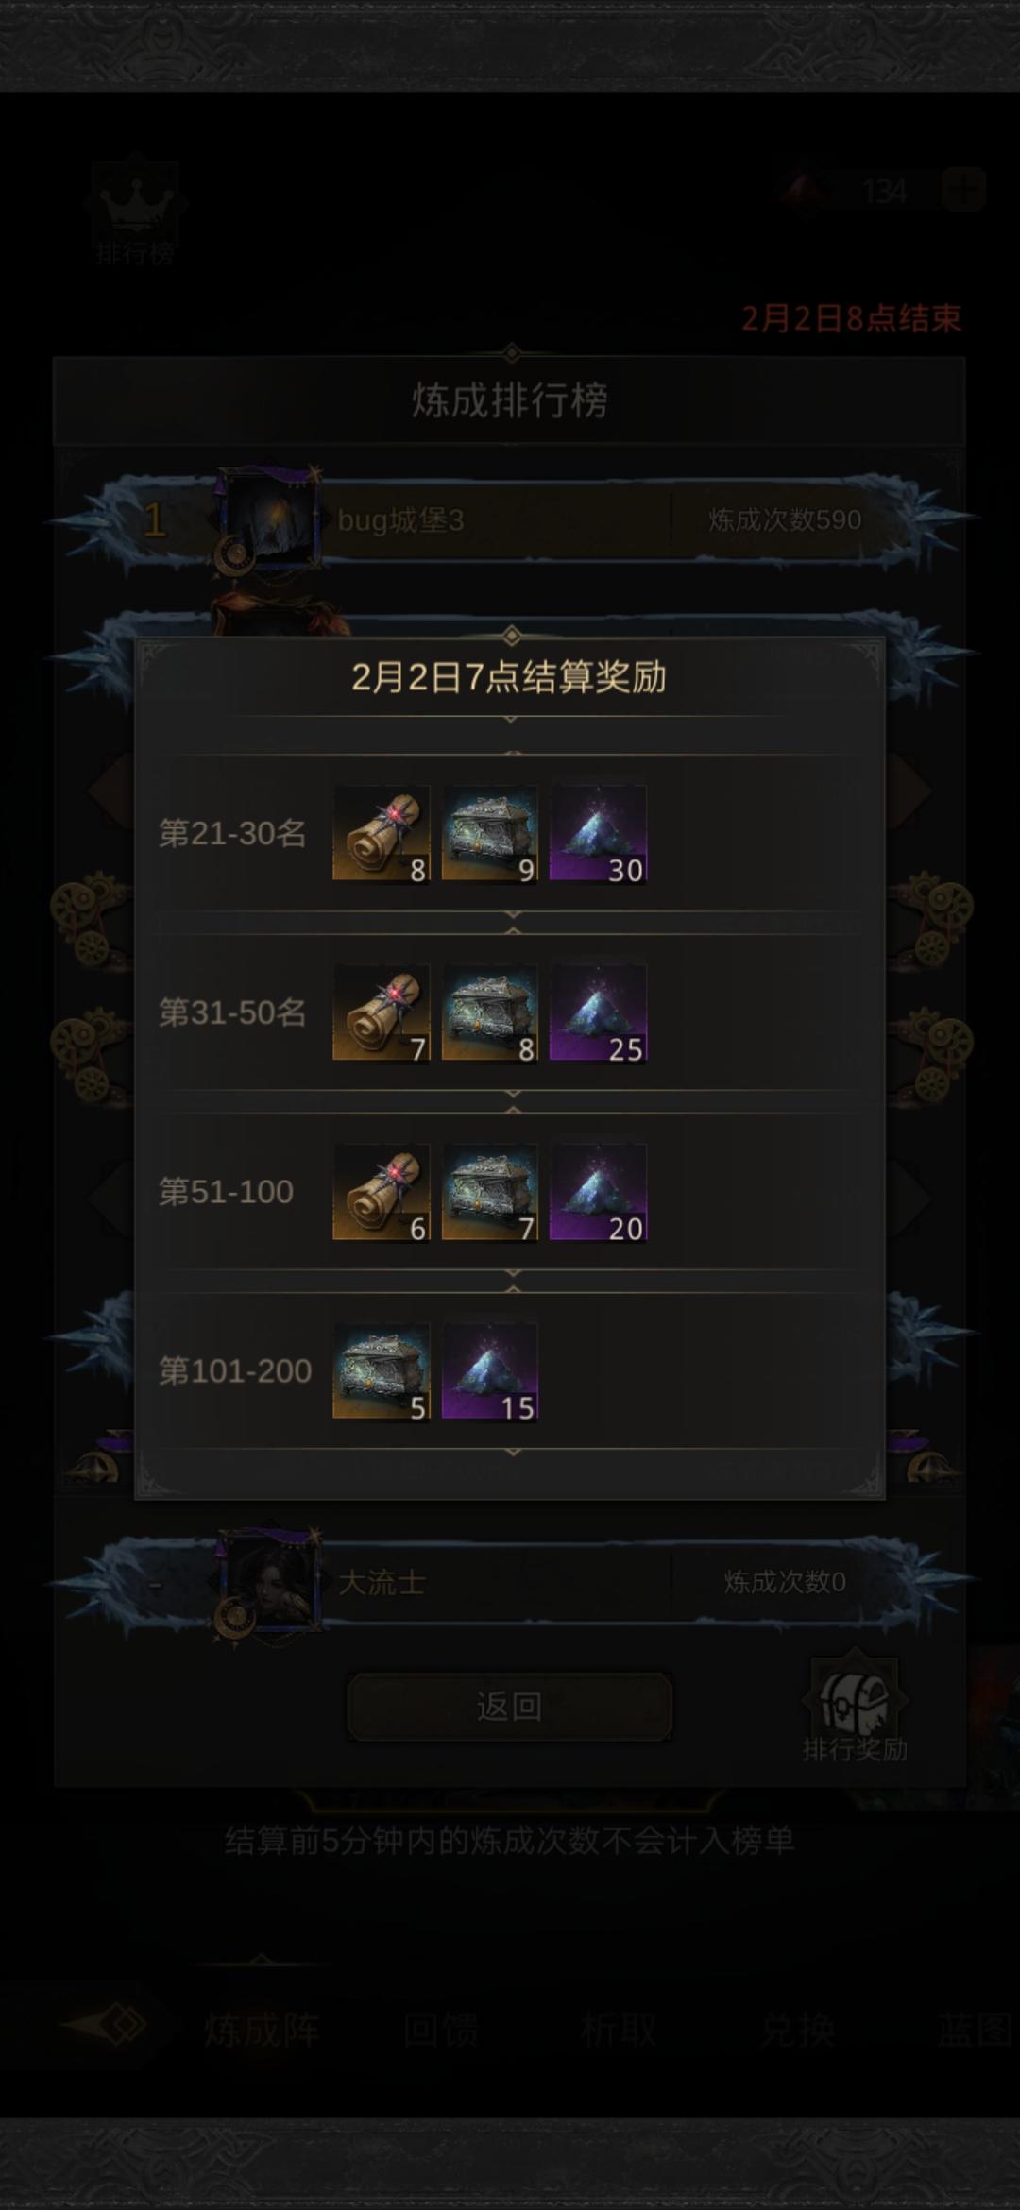The image size is (1020, 2210).
Task: Switch to the 兑换 tab
Action: (798, 2029)
